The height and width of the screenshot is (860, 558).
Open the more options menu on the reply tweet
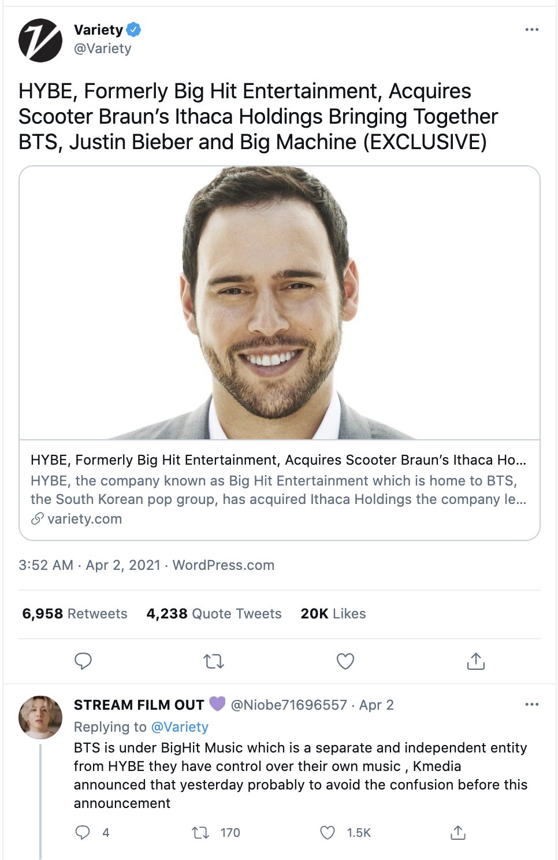point(531,705)
